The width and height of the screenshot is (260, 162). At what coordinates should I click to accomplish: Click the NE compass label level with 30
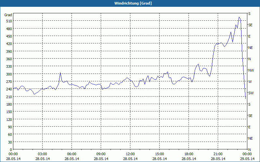tap(251, 138)
